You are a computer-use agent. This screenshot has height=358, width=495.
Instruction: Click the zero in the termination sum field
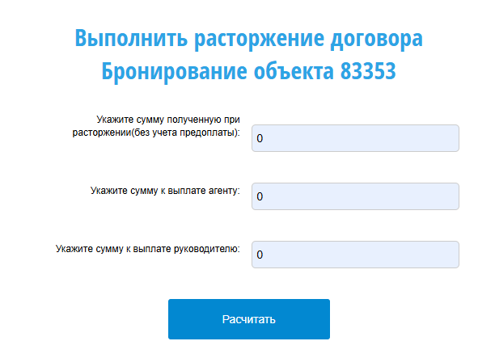pos(260,139)
